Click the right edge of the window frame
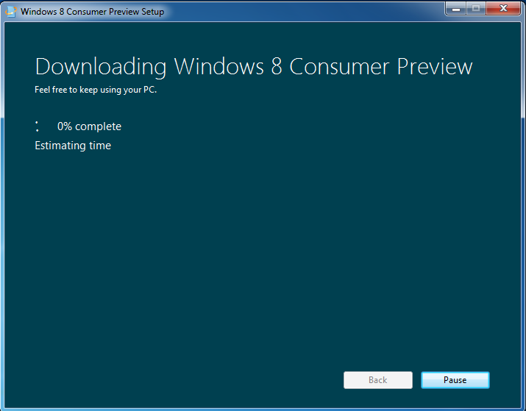The image size is (526, 411). 523,221
